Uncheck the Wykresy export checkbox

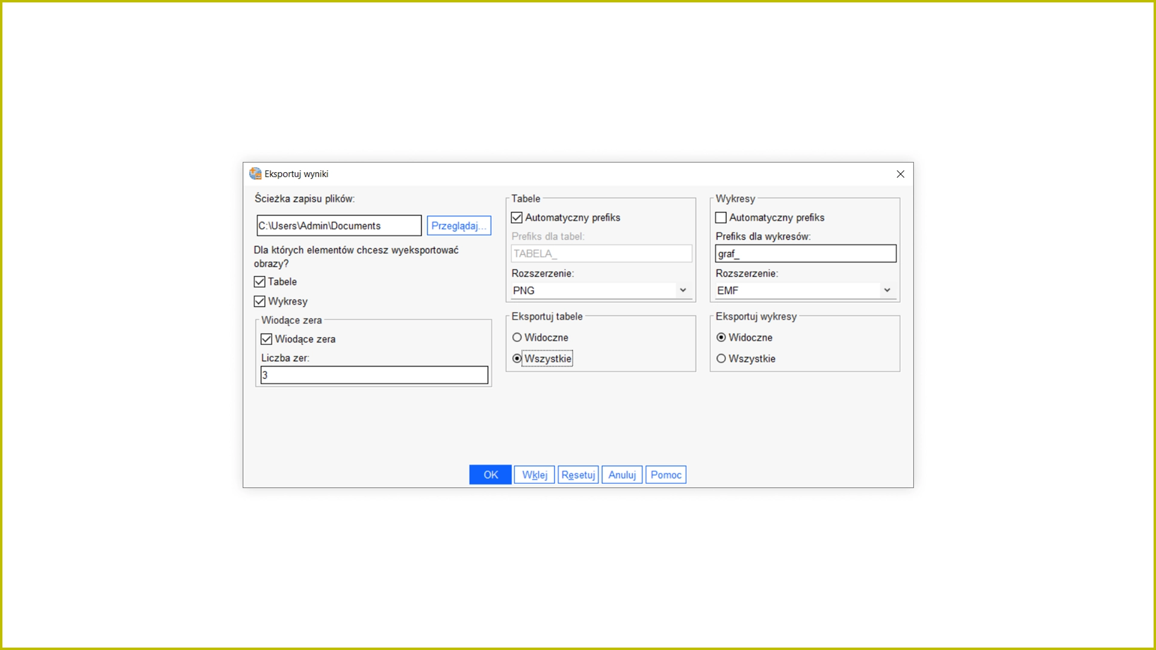tap(259, 302)
